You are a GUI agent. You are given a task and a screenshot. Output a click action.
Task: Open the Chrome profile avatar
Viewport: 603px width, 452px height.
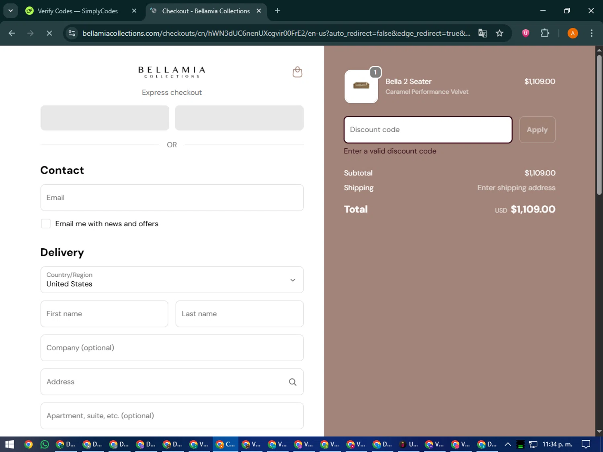(x=572, y=33)
